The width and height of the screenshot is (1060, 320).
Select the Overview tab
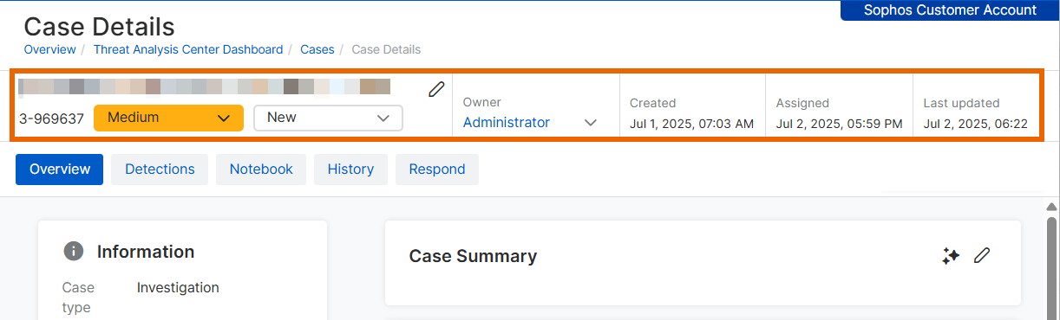click(x=60, y=170)
